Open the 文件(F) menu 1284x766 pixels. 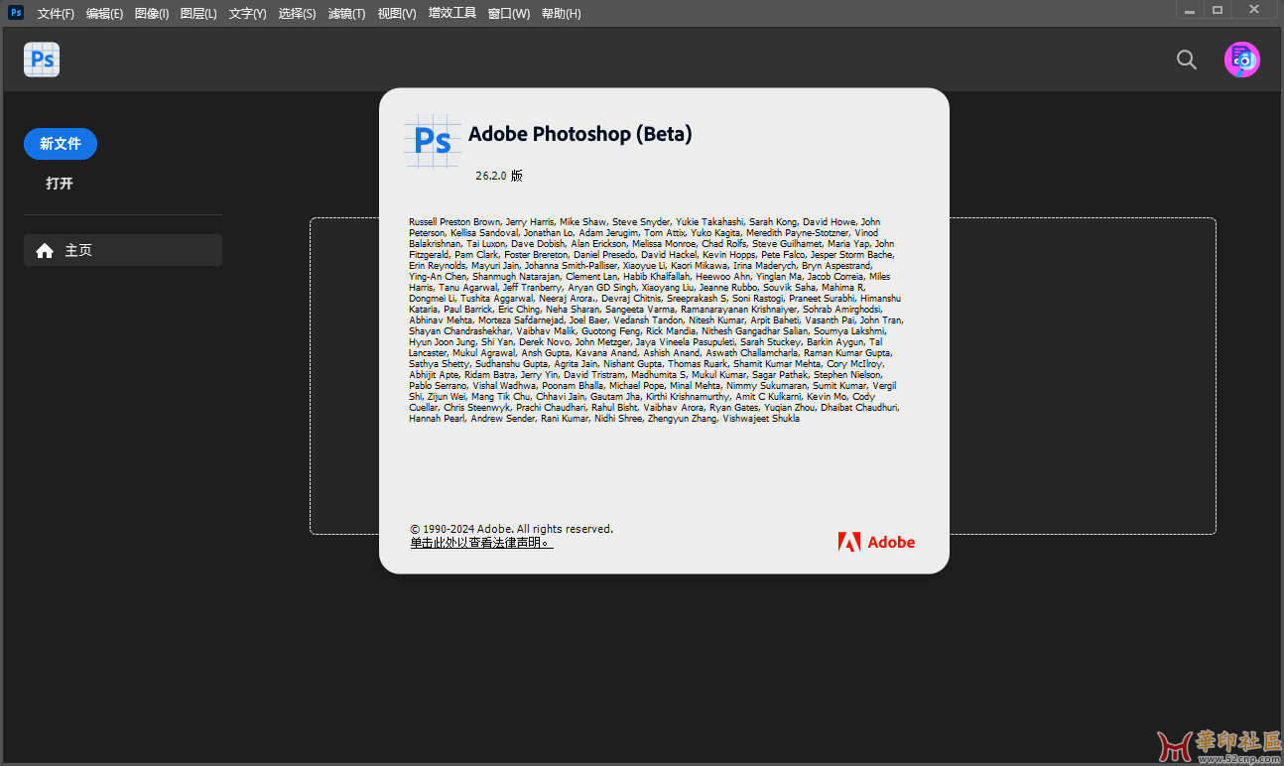coord(56,14)
